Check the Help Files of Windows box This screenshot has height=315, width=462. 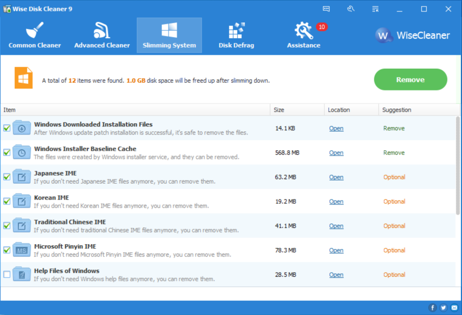tap(7, 275)
